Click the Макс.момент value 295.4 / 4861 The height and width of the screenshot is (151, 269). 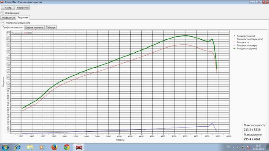(252, 139)
